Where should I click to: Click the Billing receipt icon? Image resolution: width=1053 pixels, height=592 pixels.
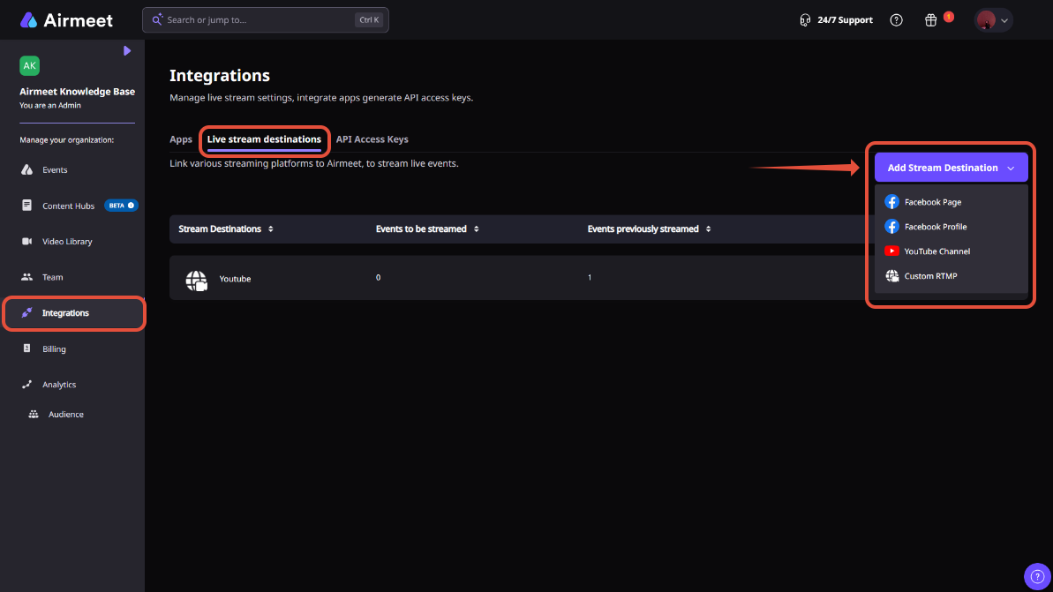26,348
